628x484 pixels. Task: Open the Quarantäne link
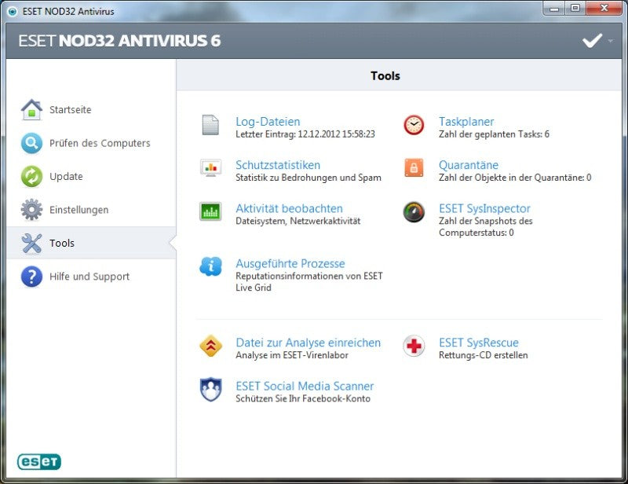(469, 165)
